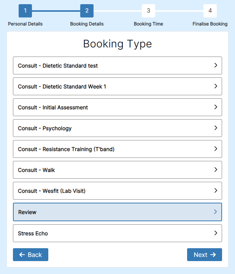Click the arrow chevron for Consult - Initial Assessment
Image resolution: width=235 pixels, height=274 pixels.
[x=216, y=107]
